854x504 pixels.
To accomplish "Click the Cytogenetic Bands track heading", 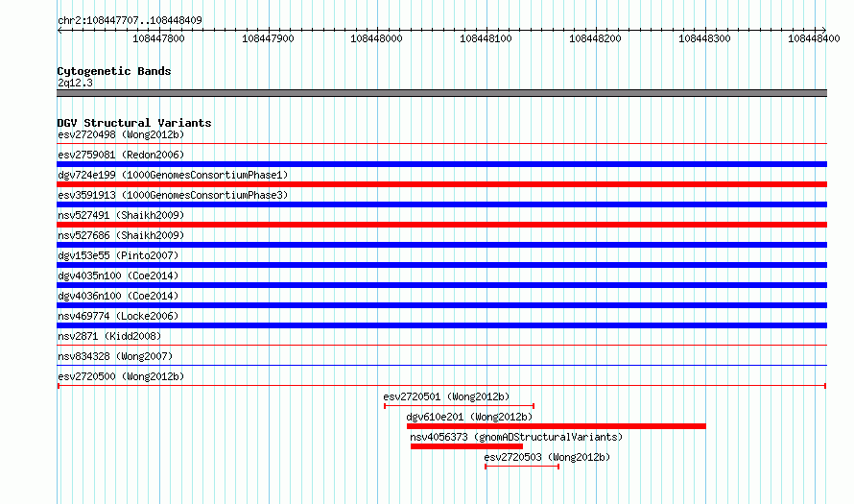I will [x=114, y=71].
